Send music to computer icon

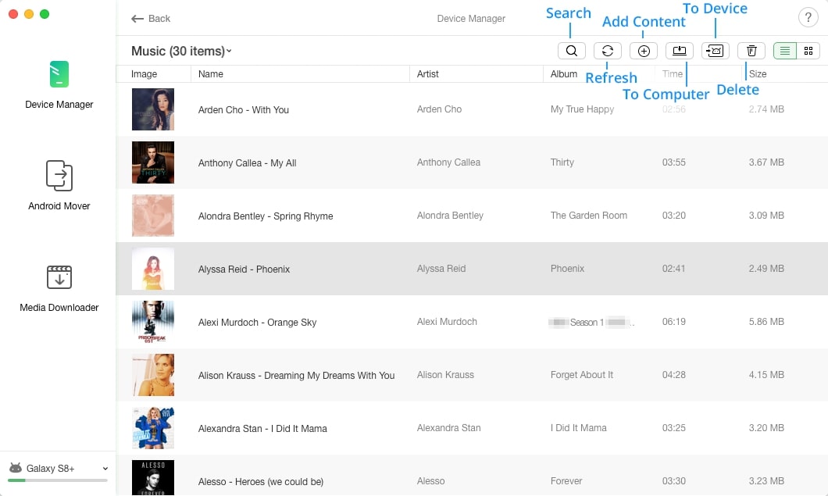click(679, 51)
